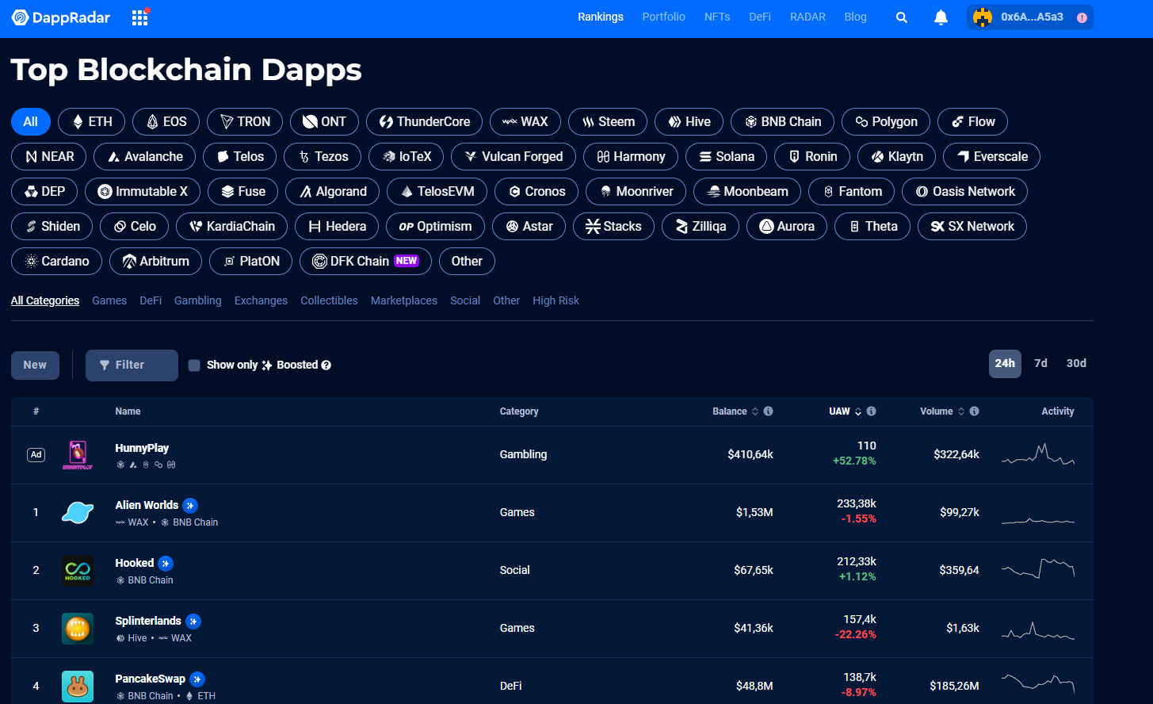
Task: Filter dapps by DFK Chain NEW
Action: [x=365, y=261]
